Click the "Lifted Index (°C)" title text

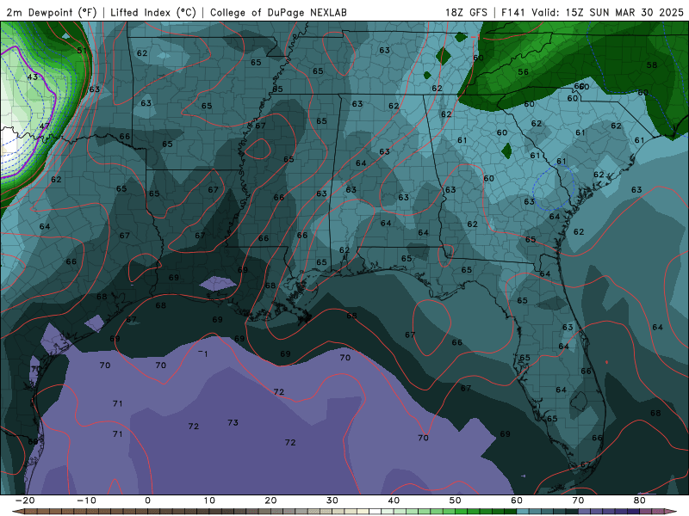[153, 13]
